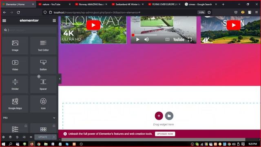Click the shield icon in address bar
The height and width of the screenshot is (147, 261).
(45, 12)
